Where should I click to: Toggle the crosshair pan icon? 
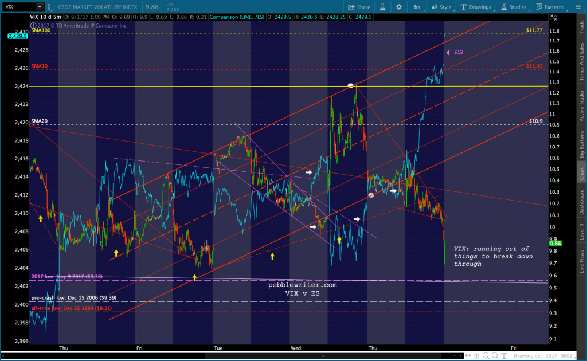[x=477, y=356]
